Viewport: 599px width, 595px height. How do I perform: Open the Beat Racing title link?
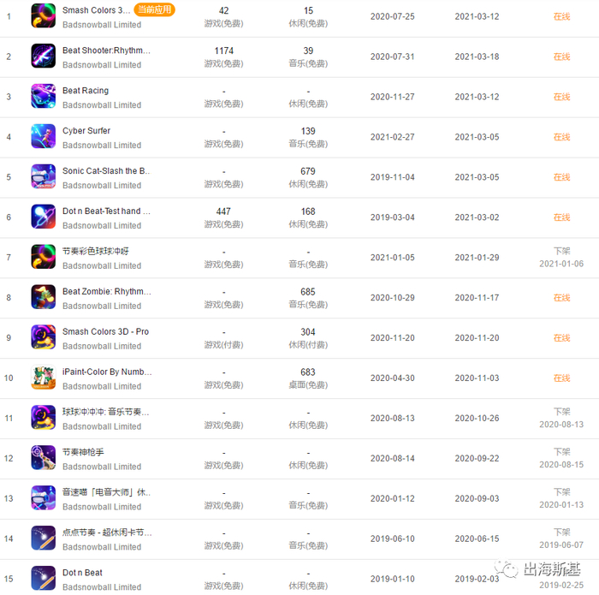[86, 91]
